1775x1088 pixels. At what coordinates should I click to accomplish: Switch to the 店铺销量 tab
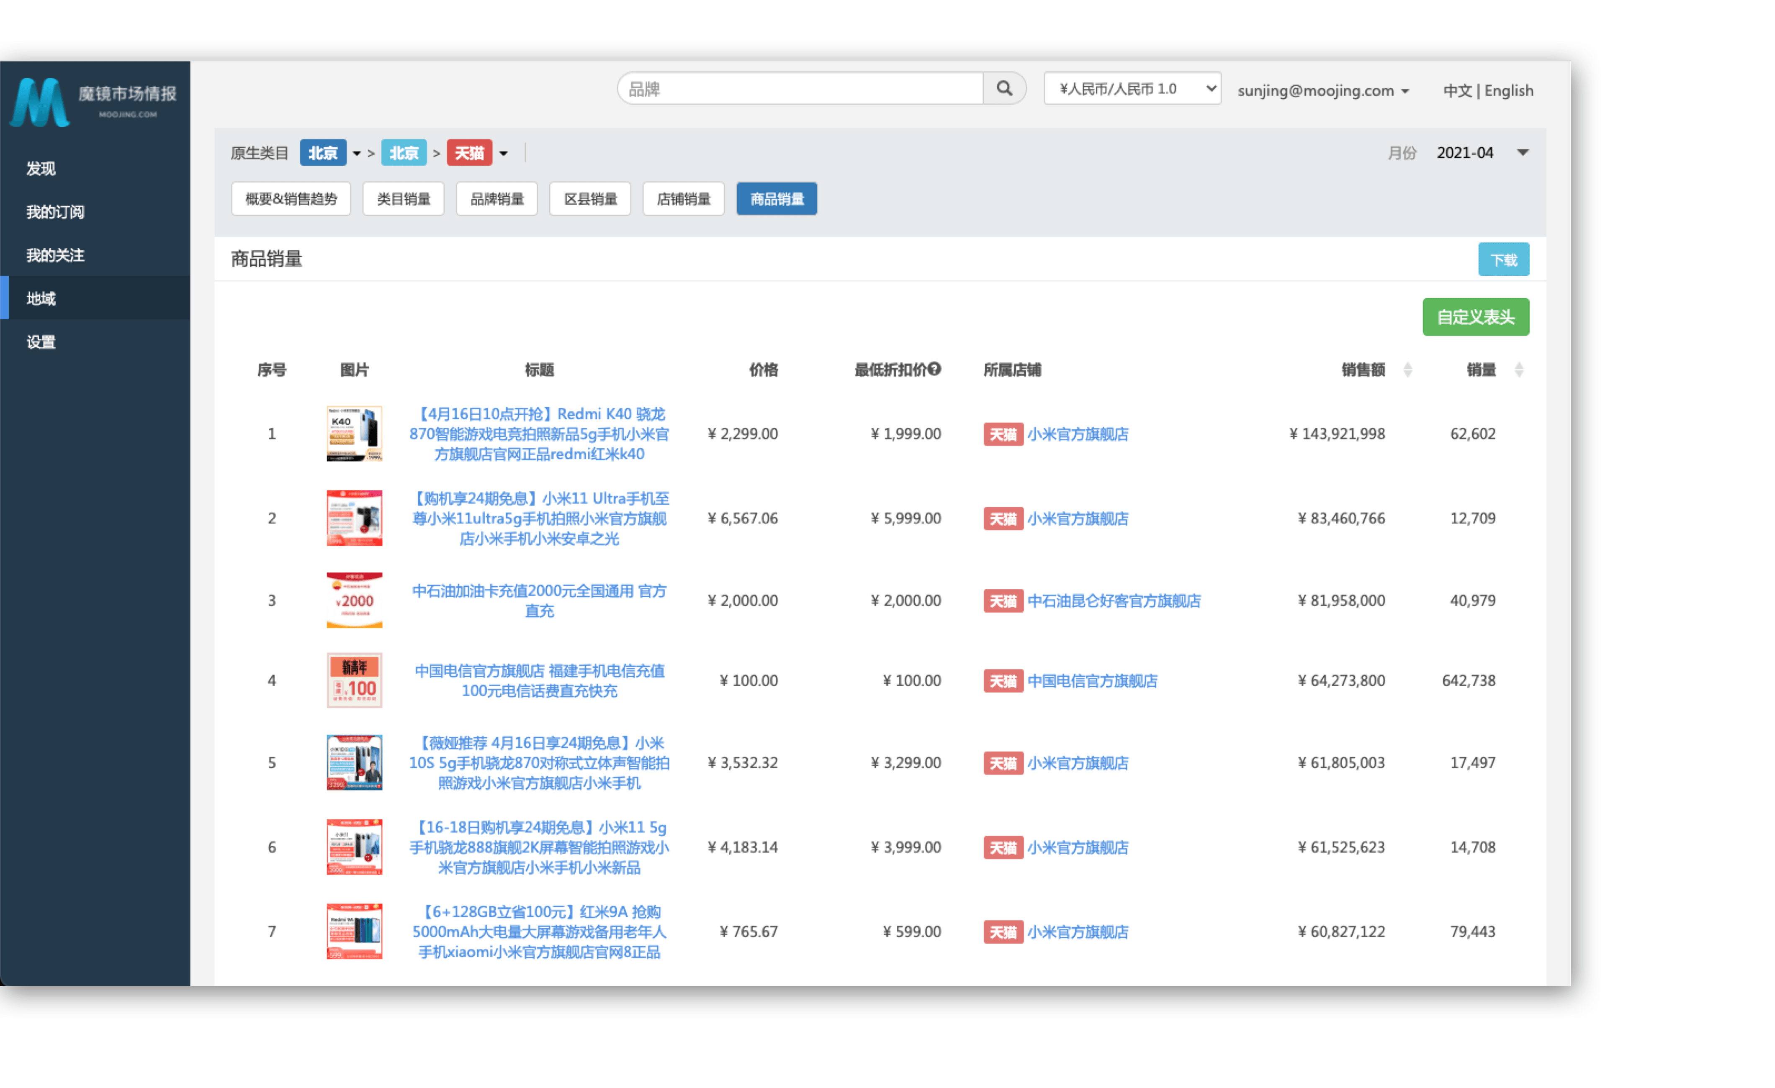point(683,199)
